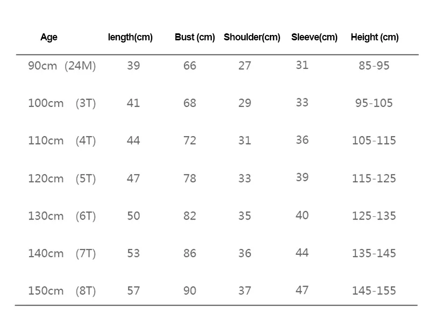The height and width of the screenshot is (313, 430).
Task: Click shoulder value 35 in the 6T row
Action: [x=245, y=216]
